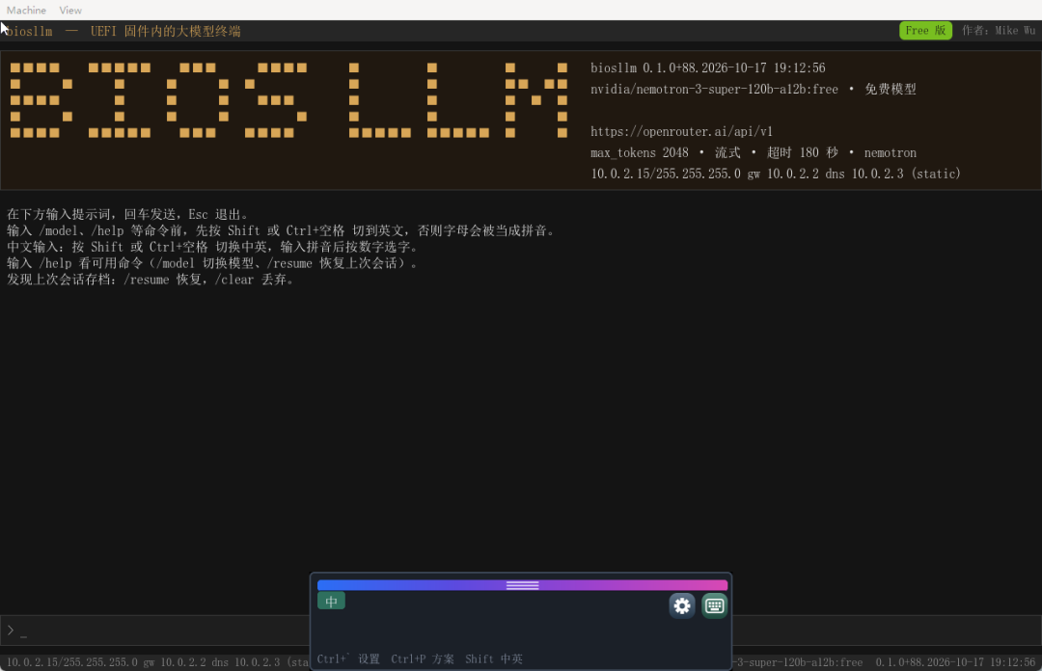Viewport: 1042px width, 671px height.
Task: Click the Shift 中英 hint
Action: pos(494,659)
